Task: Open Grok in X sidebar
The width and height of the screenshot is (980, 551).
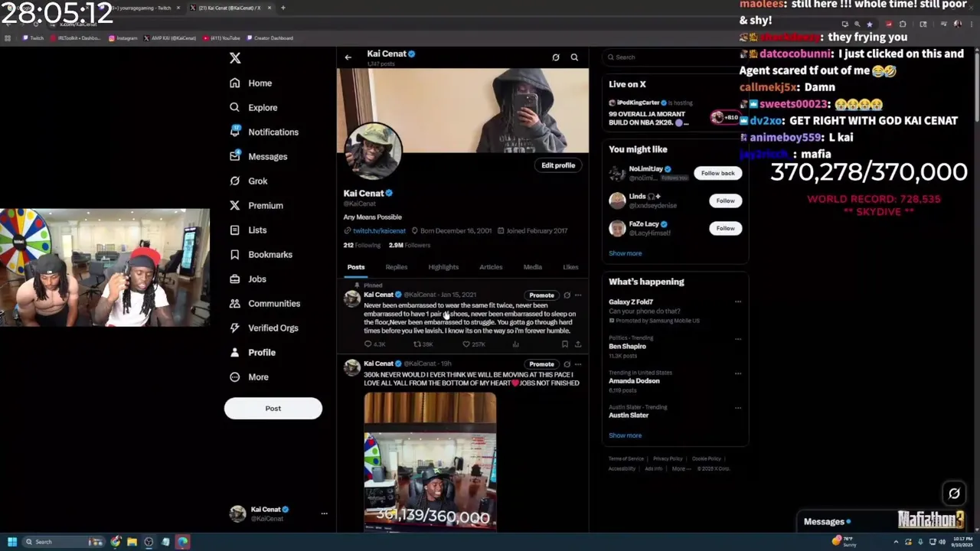Action: pos(249,181)
